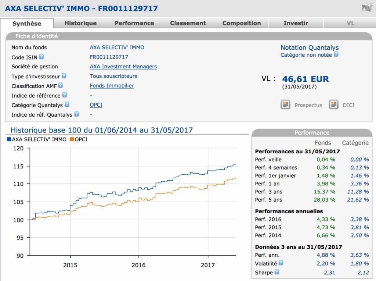Switch to the Historique tab

click(80, 23)
